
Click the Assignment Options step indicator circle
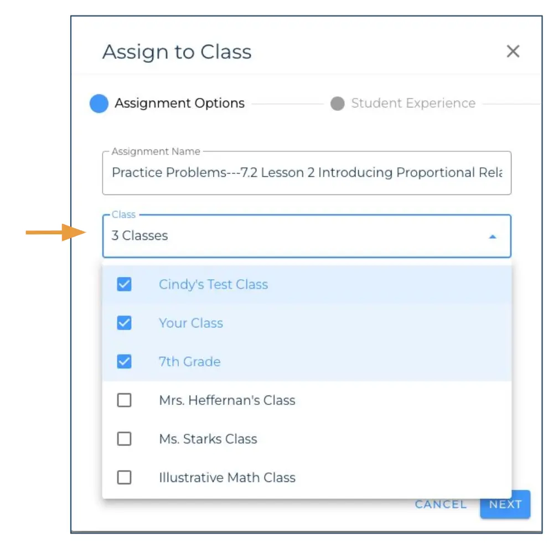click(99, 103)
